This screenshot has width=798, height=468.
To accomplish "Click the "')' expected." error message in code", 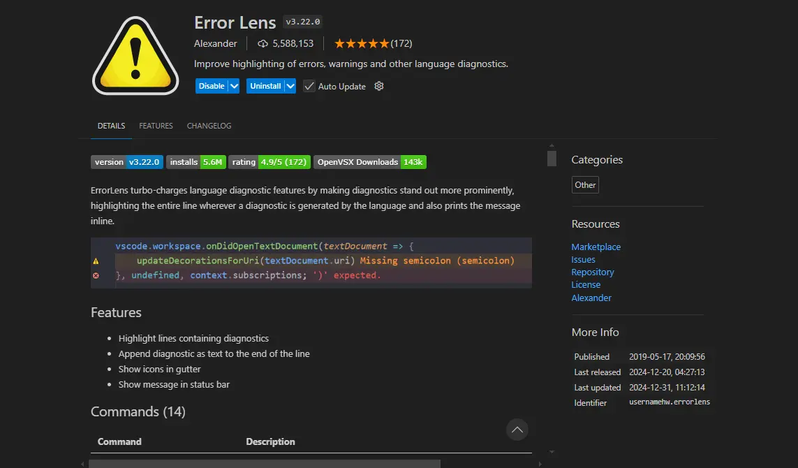I will [346, 275].
